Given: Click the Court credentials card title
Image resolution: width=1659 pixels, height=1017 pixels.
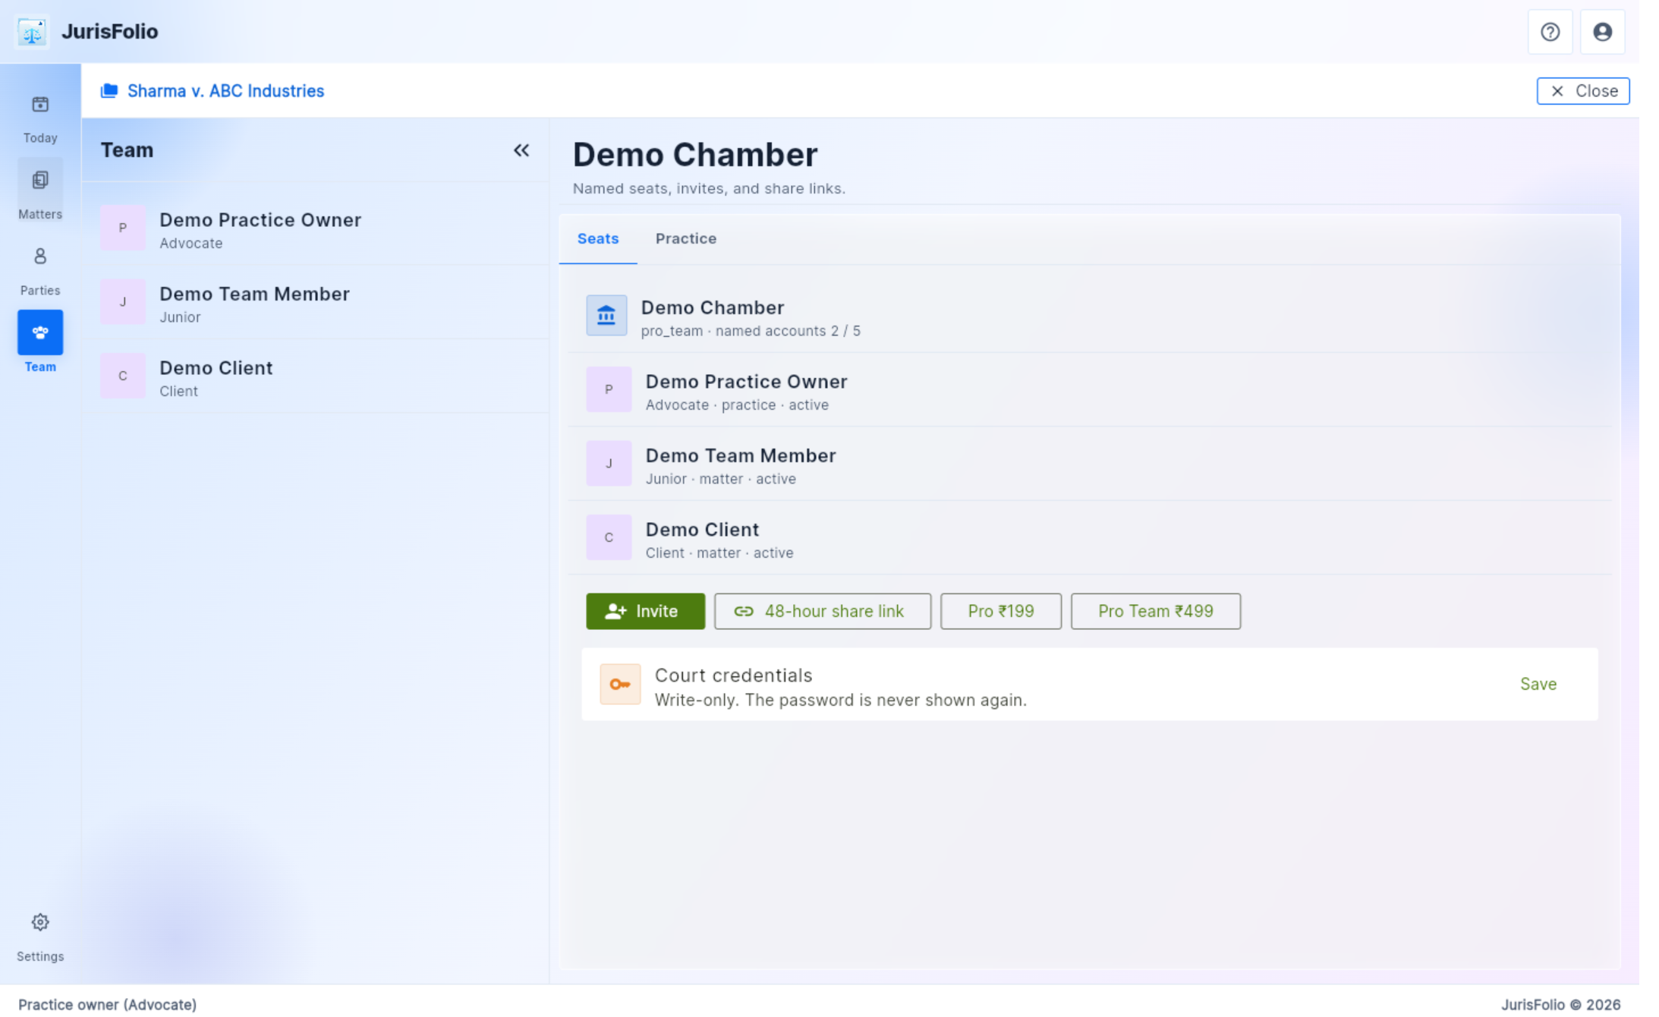Looking at the screenshot, I should [x=733, y=675].
